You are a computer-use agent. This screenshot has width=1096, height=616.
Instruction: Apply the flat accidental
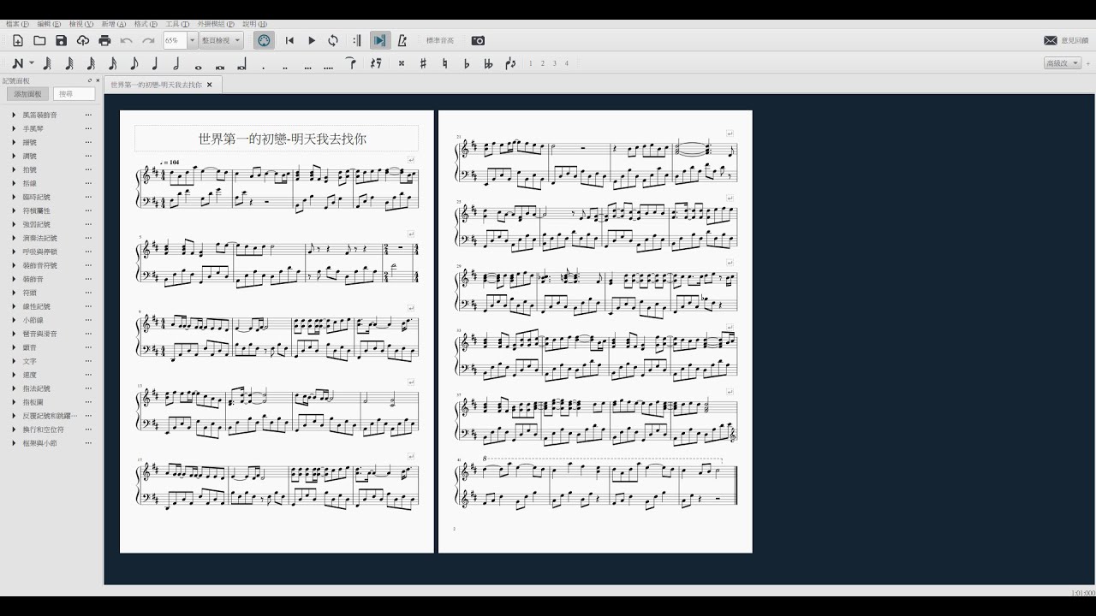coord(467,63)
